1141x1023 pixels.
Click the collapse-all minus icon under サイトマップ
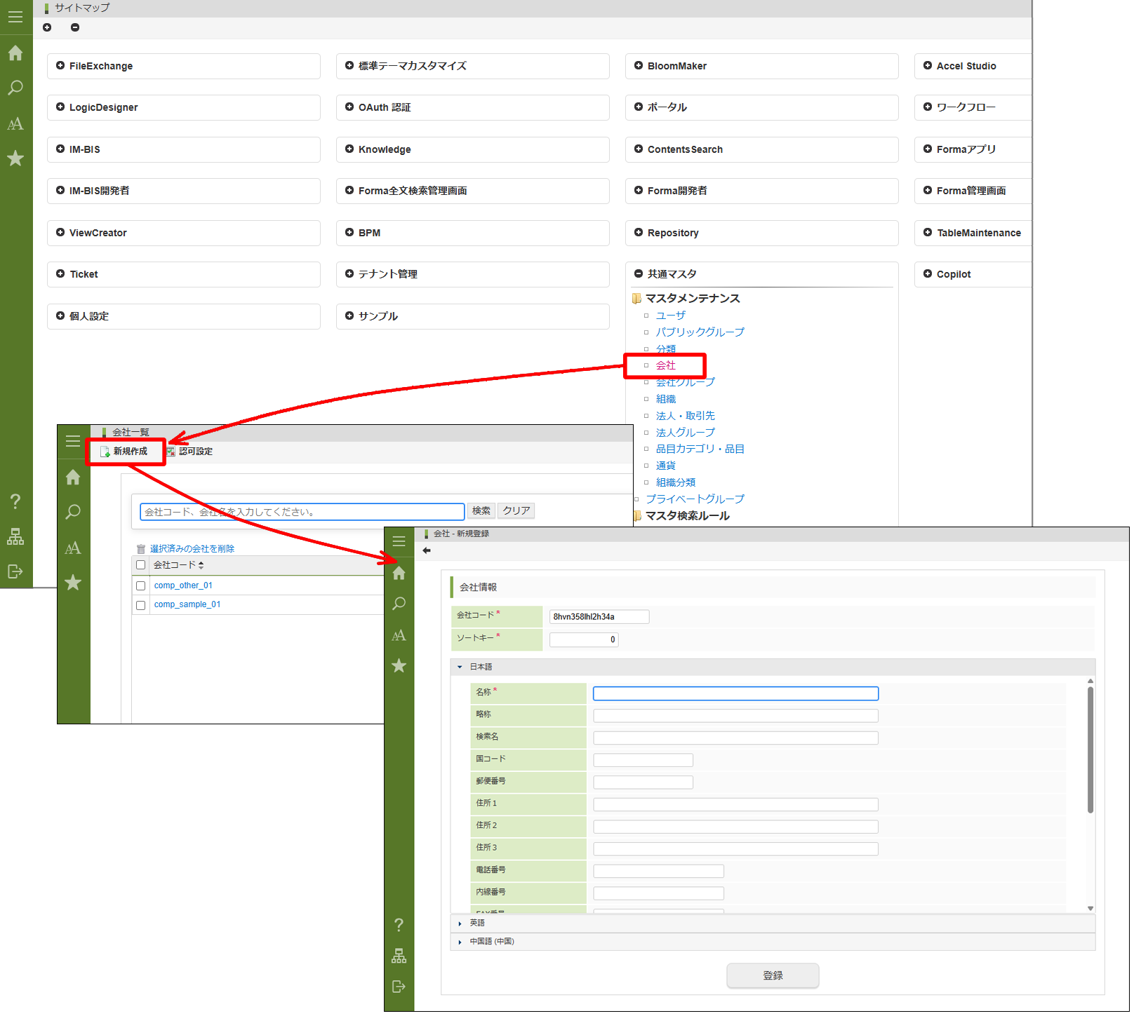[75, 27]
